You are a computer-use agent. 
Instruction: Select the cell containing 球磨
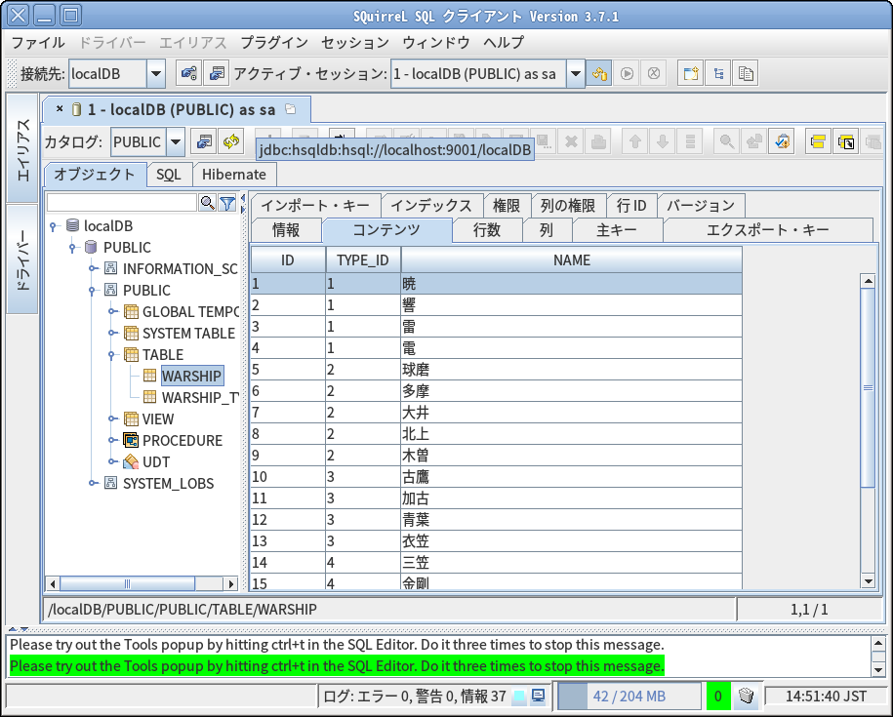(571, 370)
